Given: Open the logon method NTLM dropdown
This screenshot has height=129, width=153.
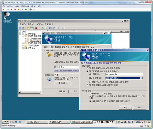Looking at the screenshot, I should pyautogui.click(x=141, y=78).
